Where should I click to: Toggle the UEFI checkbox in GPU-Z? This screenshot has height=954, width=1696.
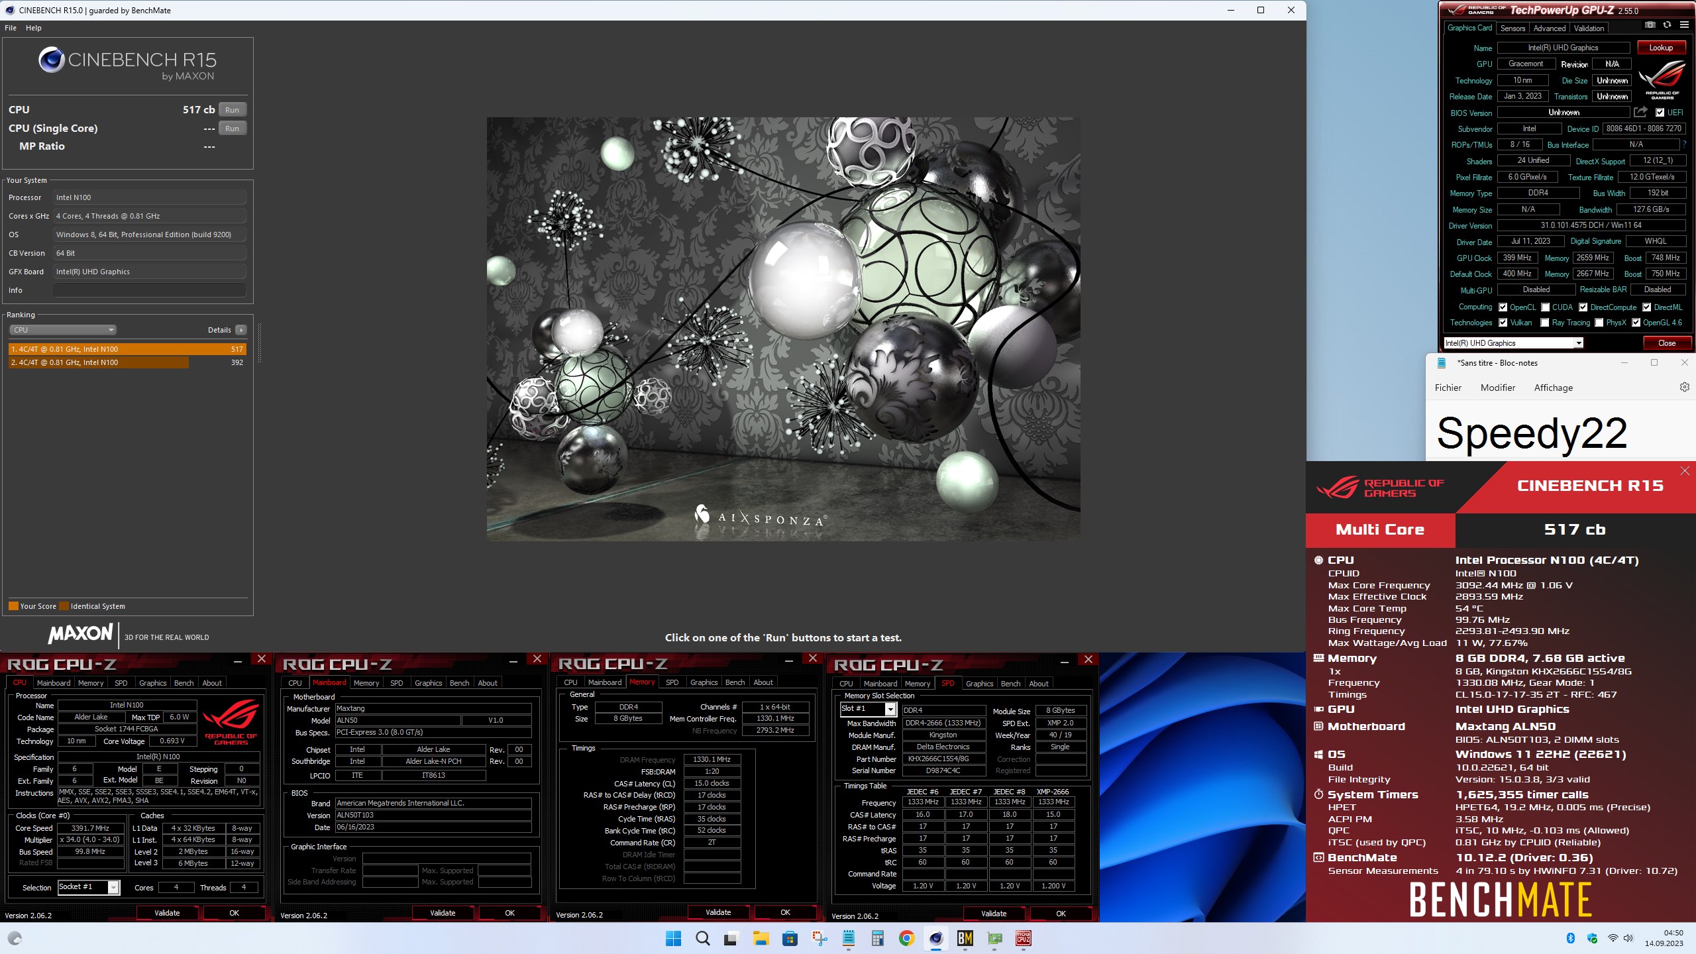(x=1660, y=113)
